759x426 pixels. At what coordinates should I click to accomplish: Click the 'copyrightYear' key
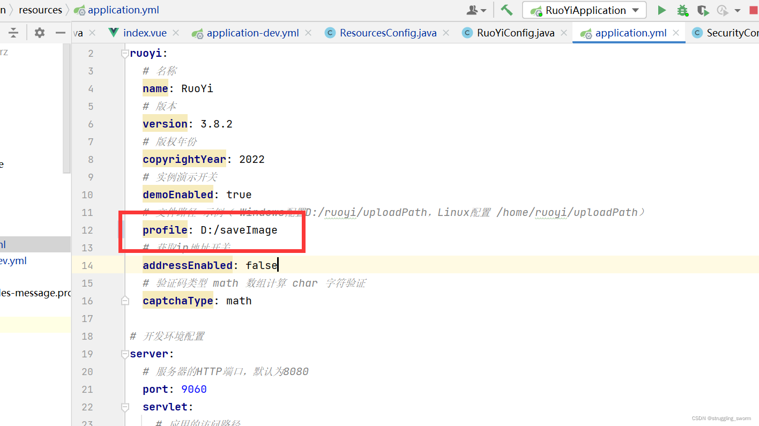(184, 159)
